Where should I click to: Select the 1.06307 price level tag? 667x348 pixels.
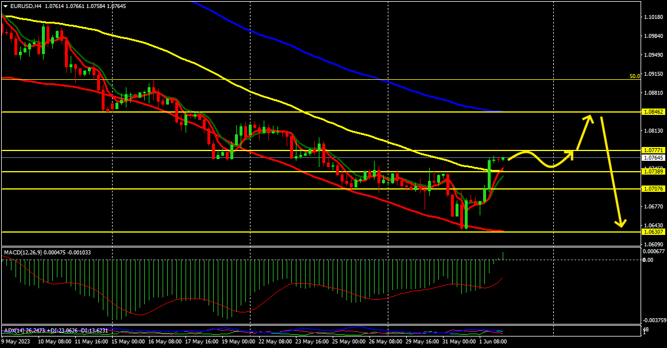pyautogui.click(x=654, y=232)
